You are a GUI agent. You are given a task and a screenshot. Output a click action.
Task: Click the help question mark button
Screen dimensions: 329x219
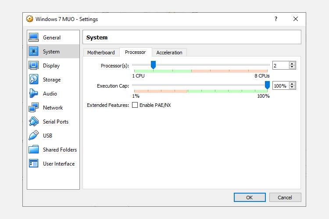[276, 19]
